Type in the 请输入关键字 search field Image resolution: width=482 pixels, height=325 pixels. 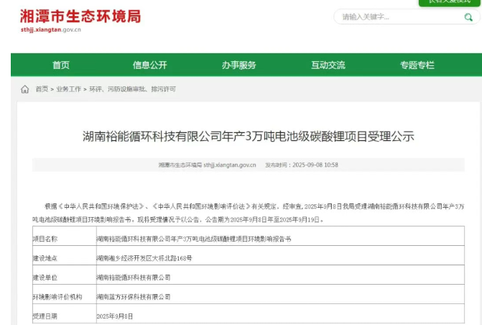tap(397, 17)
